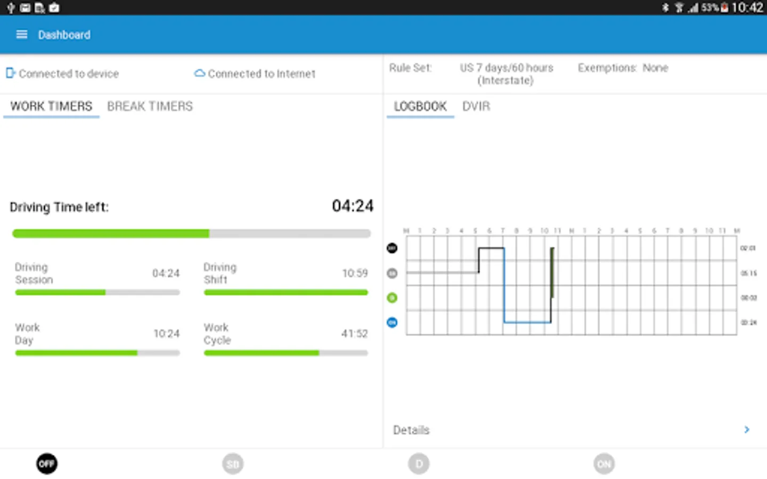Select the gray SB row marker in logbook graph

click(x=392, y=273)
